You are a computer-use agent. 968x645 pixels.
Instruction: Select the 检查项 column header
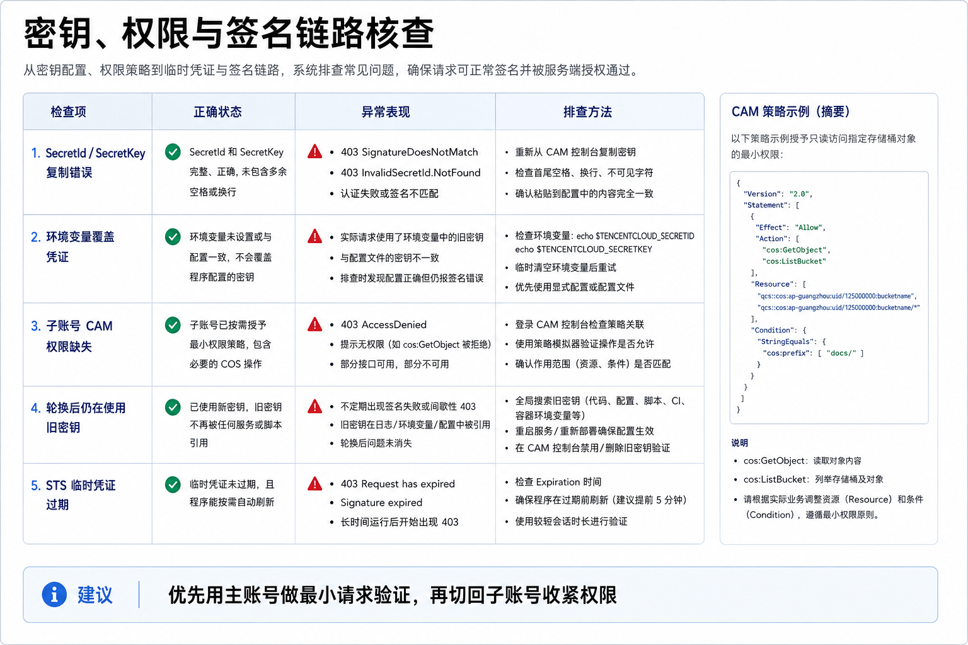(69, 111)
